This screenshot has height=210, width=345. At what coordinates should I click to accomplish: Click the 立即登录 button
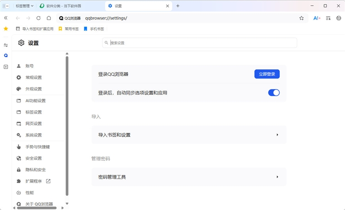click(x=267, y=74)
